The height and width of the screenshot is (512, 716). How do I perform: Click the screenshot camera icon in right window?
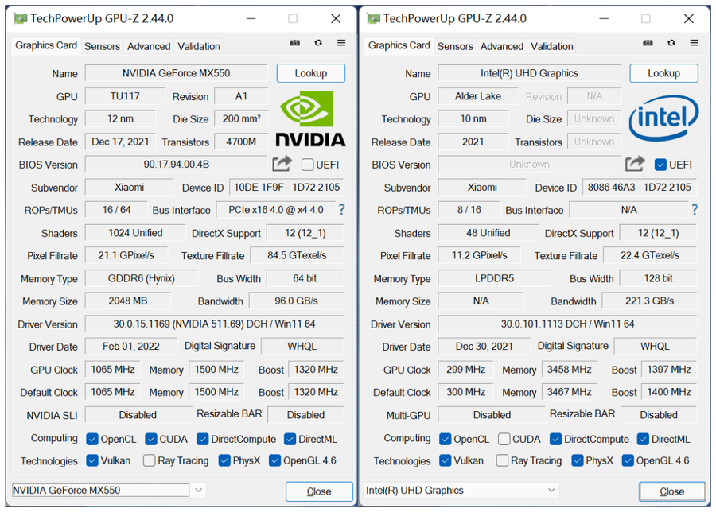coord(648,44)
